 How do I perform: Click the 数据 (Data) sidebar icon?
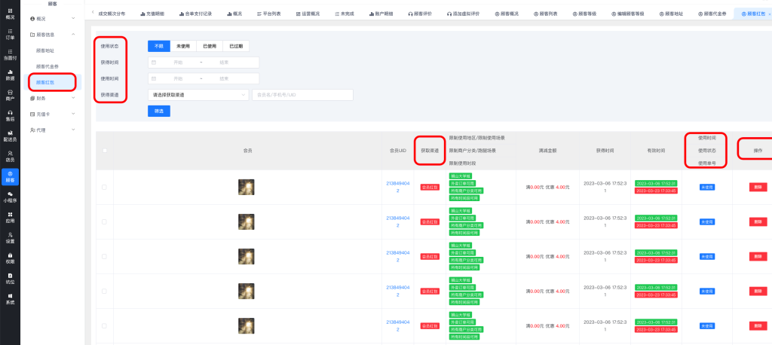pos(10,75)
